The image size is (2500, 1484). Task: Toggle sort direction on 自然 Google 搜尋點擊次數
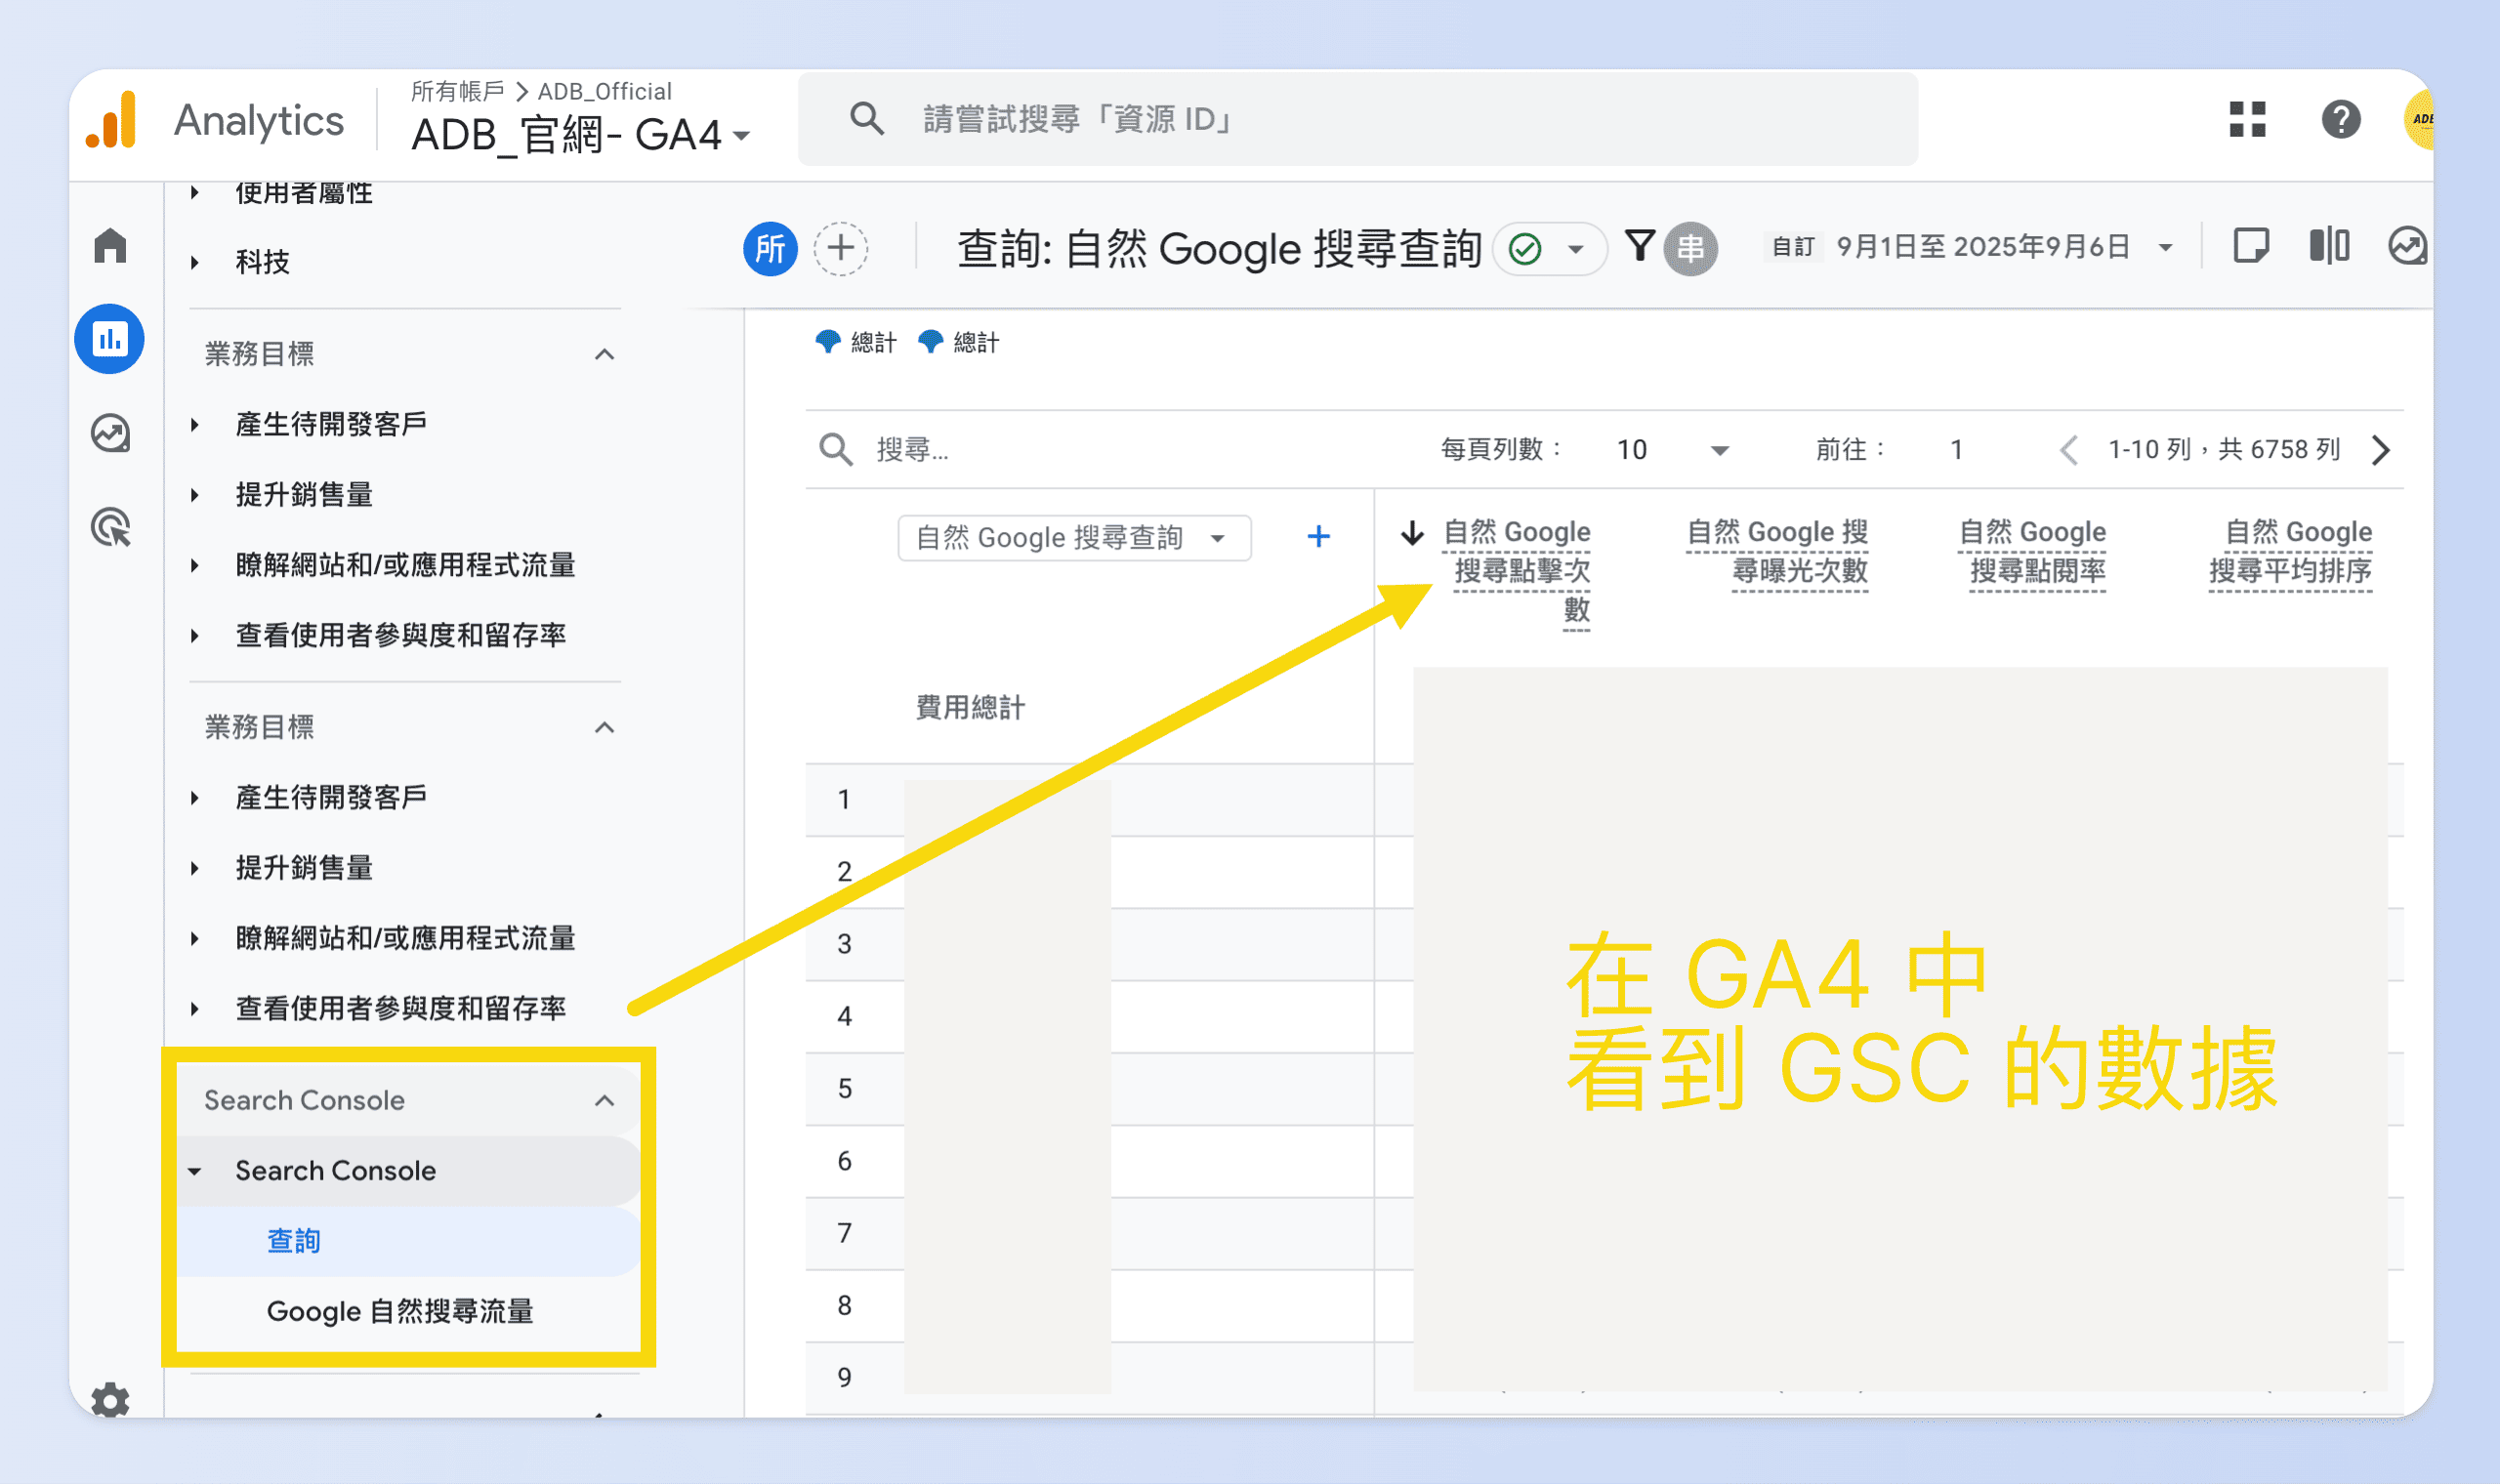point(1412,534)
